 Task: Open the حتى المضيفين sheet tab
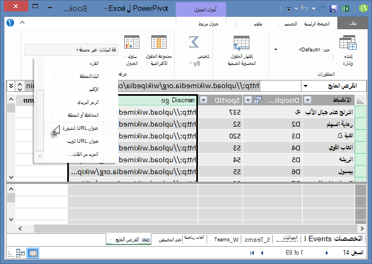pos(170,240)
